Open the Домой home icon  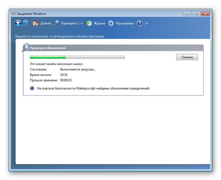click(36, 23)
